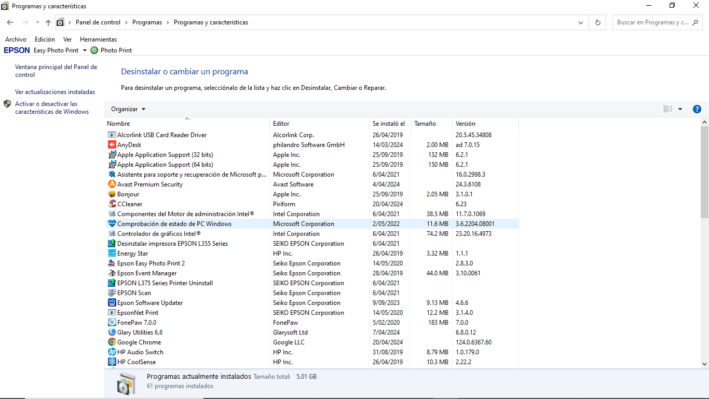This screenshot has height=399, width=709.
Task: Open the Herramientas menu
Action: pos(98,39)
